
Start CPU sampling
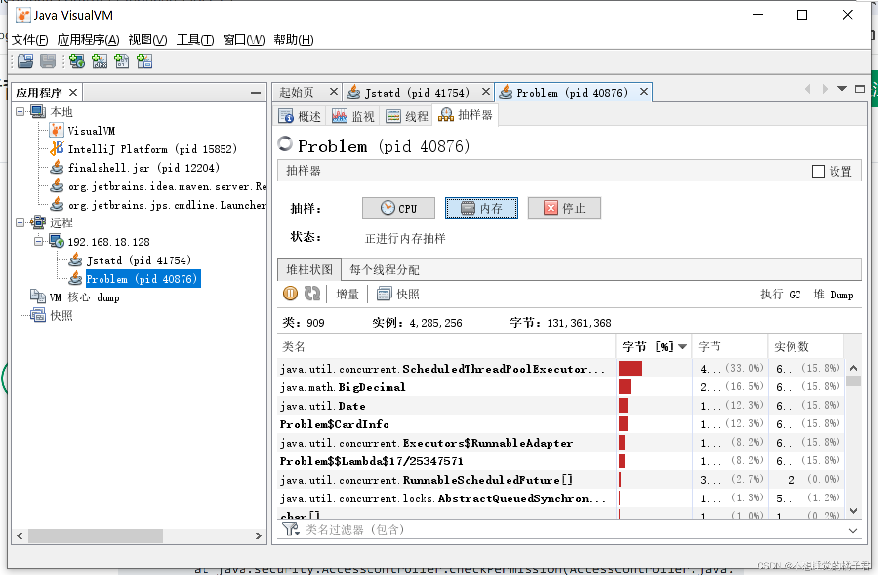coord(399,208)
